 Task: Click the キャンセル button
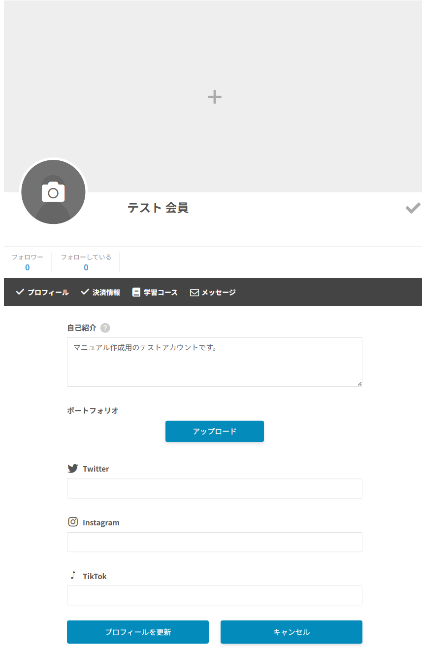pos(292,632)
